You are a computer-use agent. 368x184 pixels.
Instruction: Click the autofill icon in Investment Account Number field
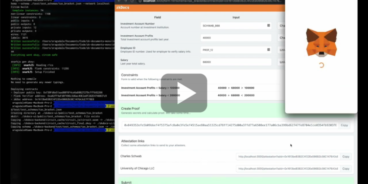[x=268, y=26]
